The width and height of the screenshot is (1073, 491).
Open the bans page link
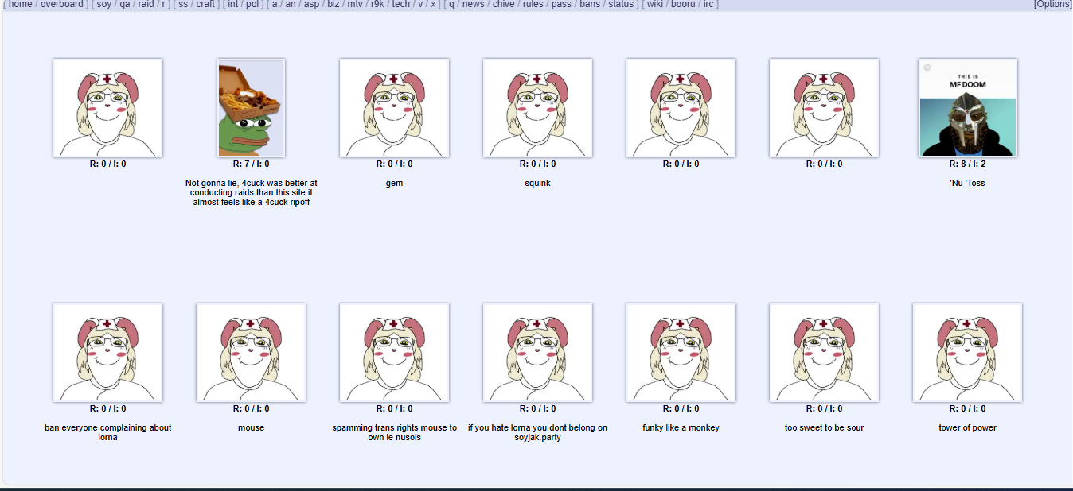(x=590, y=4)
